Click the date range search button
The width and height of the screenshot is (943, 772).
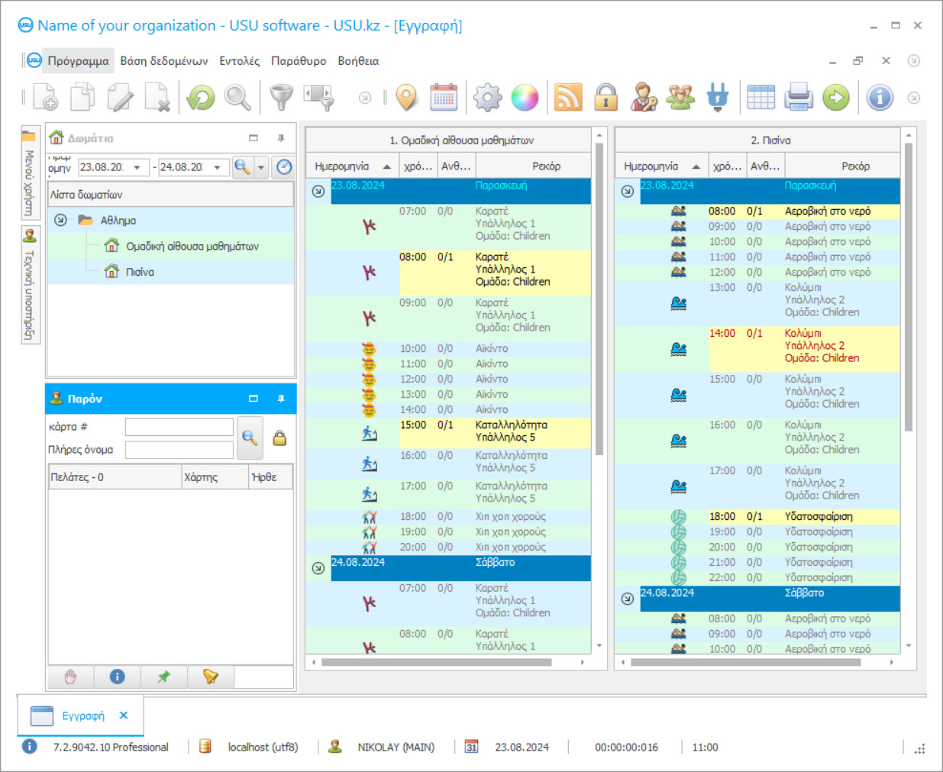tap(243, 167)
